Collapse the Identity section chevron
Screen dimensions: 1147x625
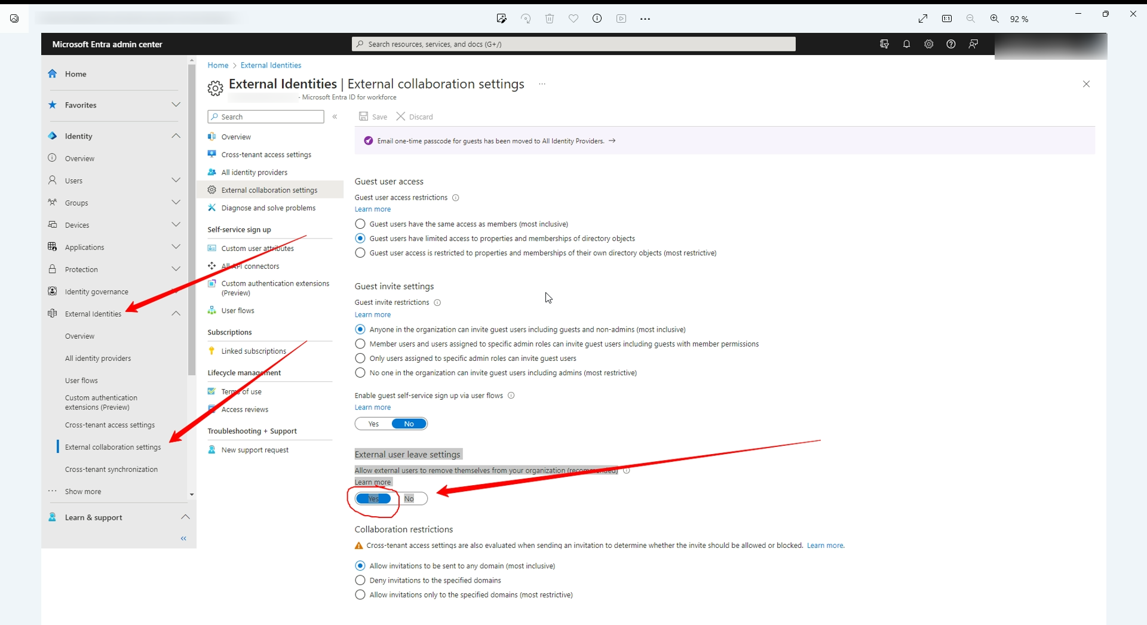point(176,136)
